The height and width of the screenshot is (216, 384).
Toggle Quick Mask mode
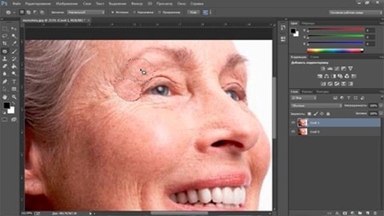pos(5,119)
